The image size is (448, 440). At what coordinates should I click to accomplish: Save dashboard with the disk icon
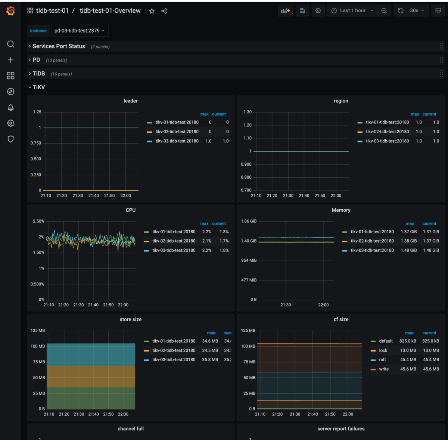click(302, 10)
